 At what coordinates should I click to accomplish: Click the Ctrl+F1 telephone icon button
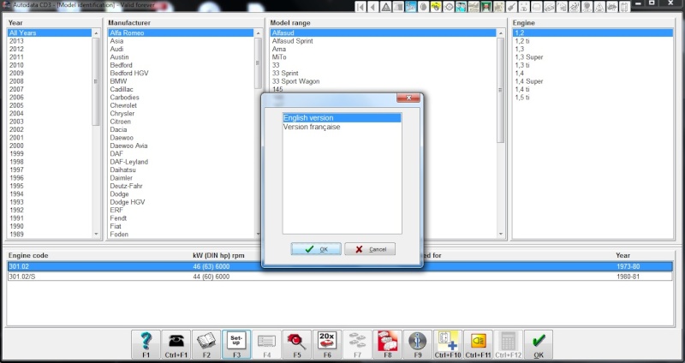[176, 345]
